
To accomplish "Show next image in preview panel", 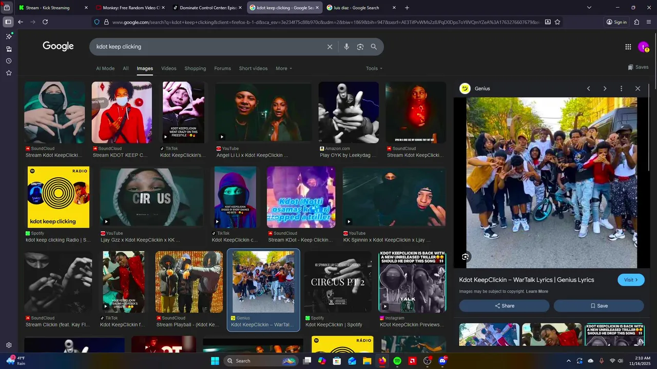I will tap(605, 89).
